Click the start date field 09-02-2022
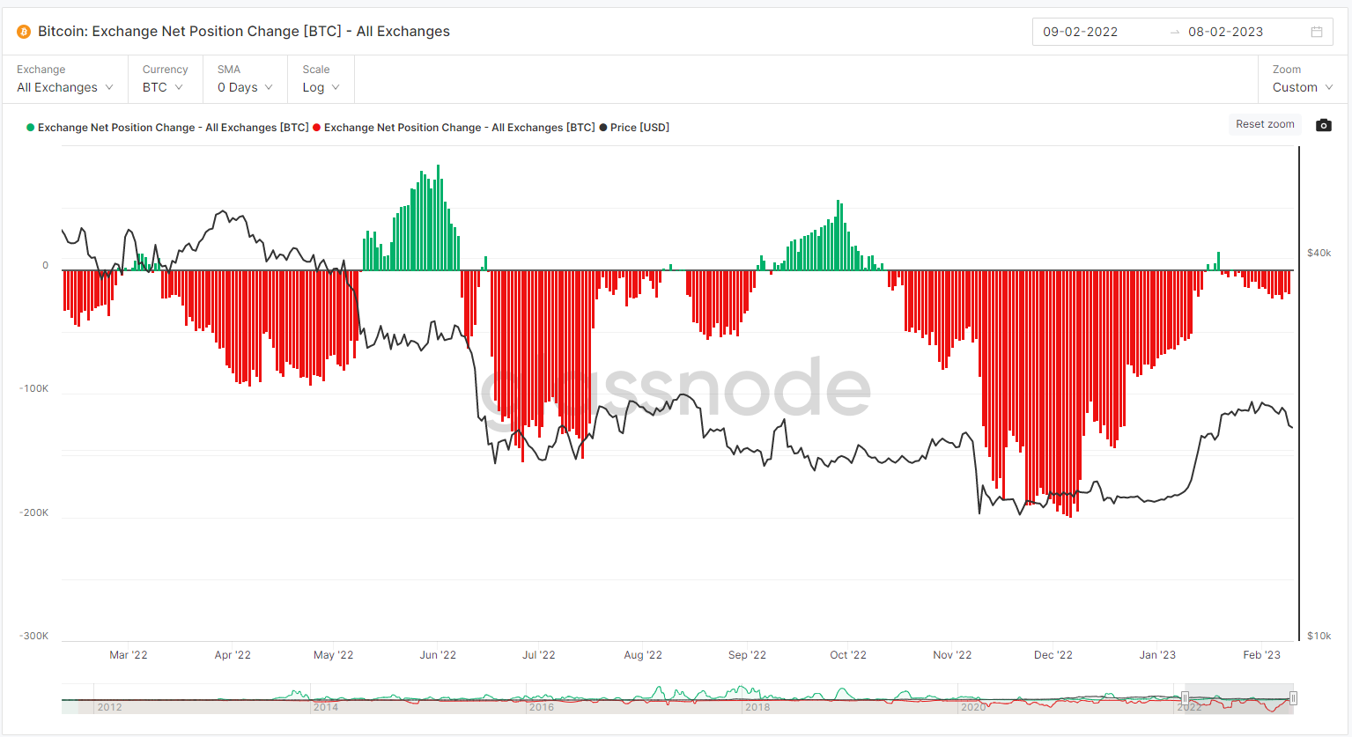Screen dimensions: 1352x737 [x=1080, y=32]
